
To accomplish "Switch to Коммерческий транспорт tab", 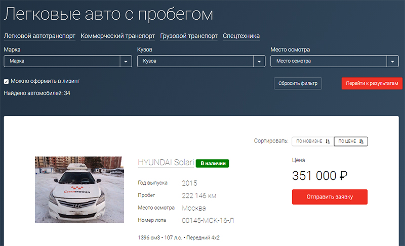I will click(117, 36).
